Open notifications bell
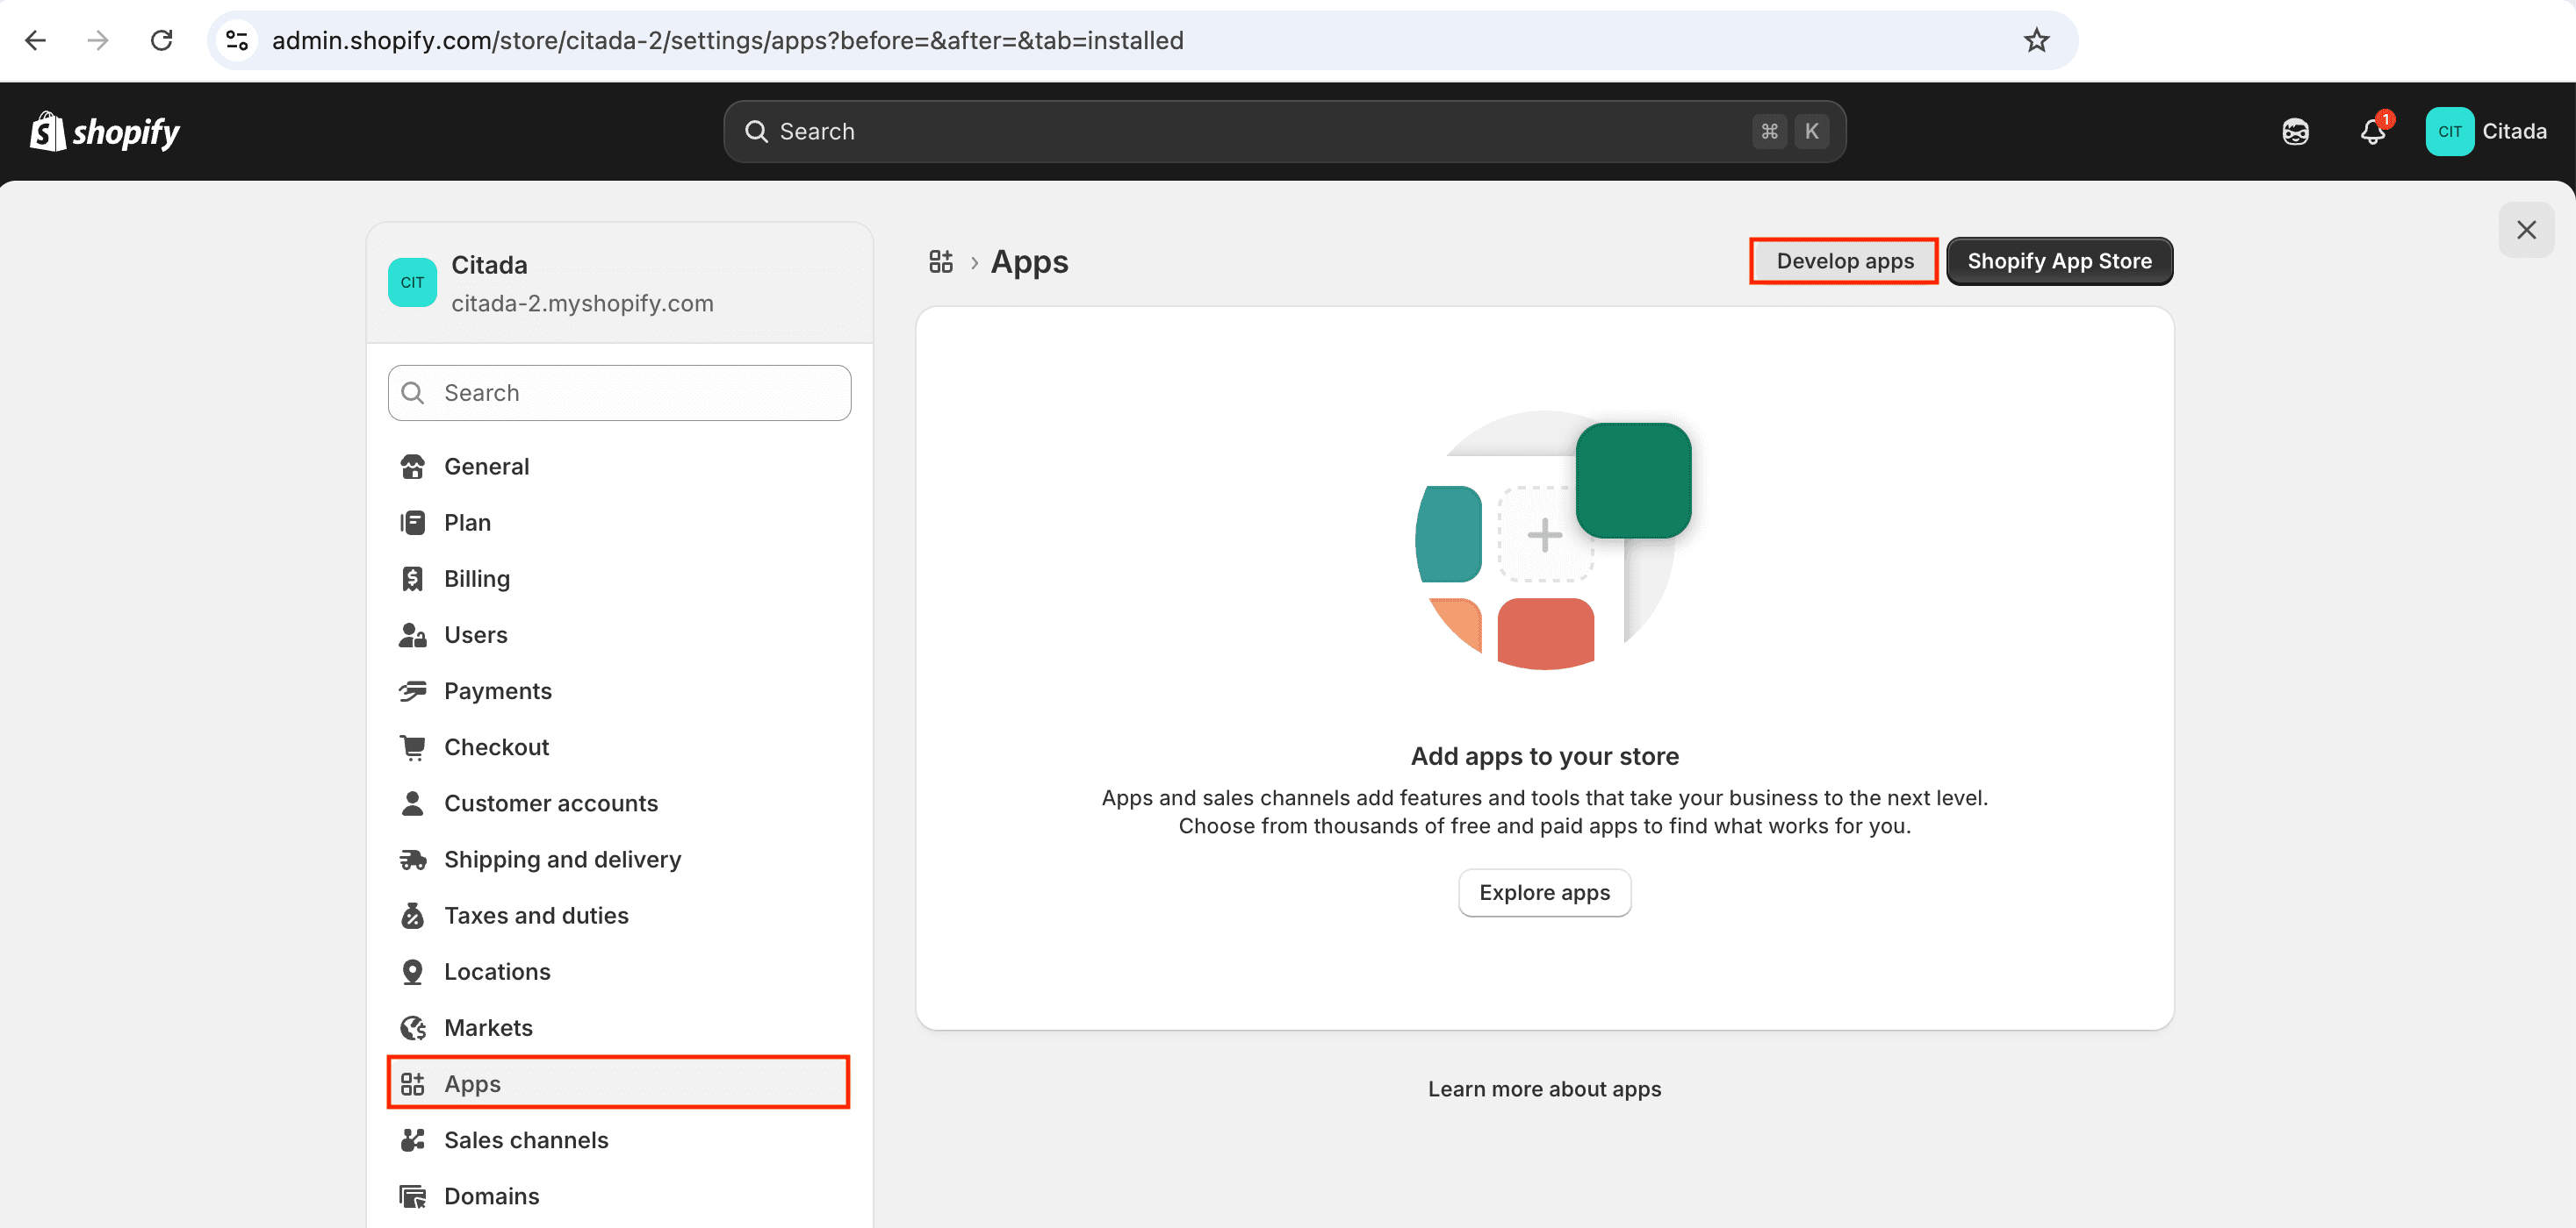This screenshot has width=2576, height=1228. click(2373, 131)
